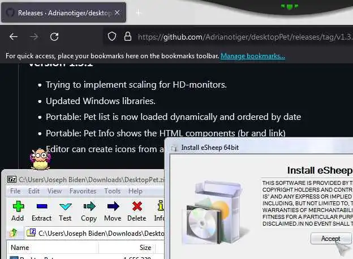353x259 pixels.
Task: Click the 7-Zip Copy button
Action: click(89, 211)
